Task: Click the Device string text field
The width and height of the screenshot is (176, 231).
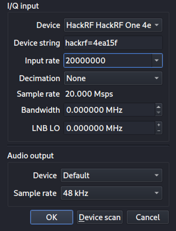Action: [x=113, y=43]
